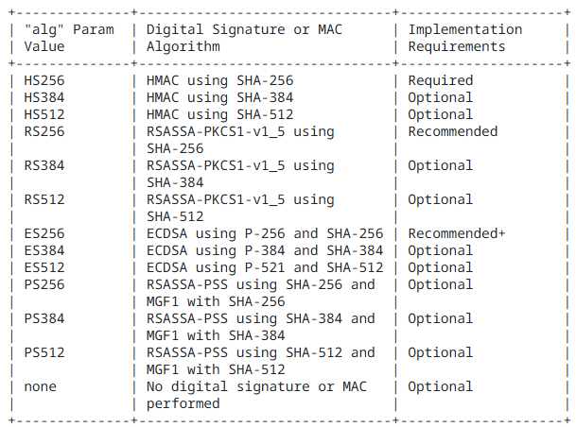Click the RS384 alg value

(x=44, y=165)
